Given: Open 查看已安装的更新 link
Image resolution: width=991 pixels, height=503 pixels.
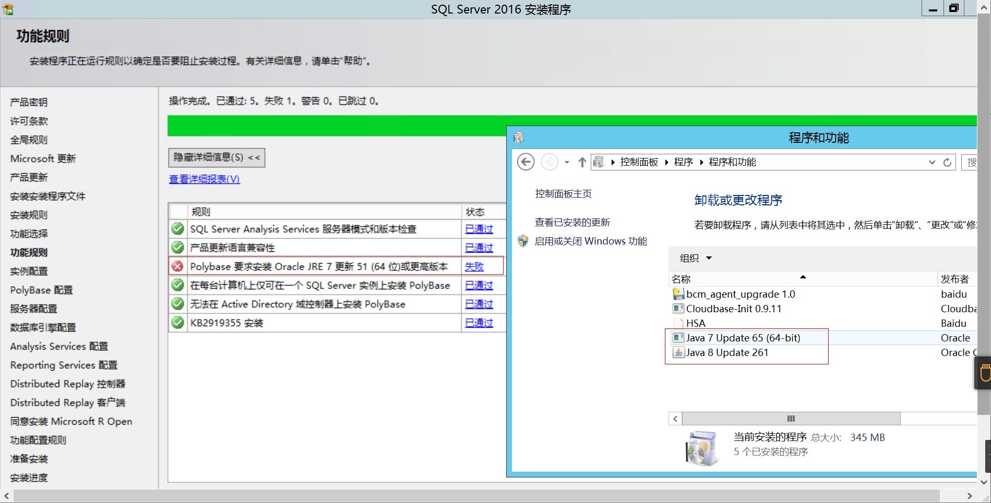Looking at the screenshot, I should point(572,222).
